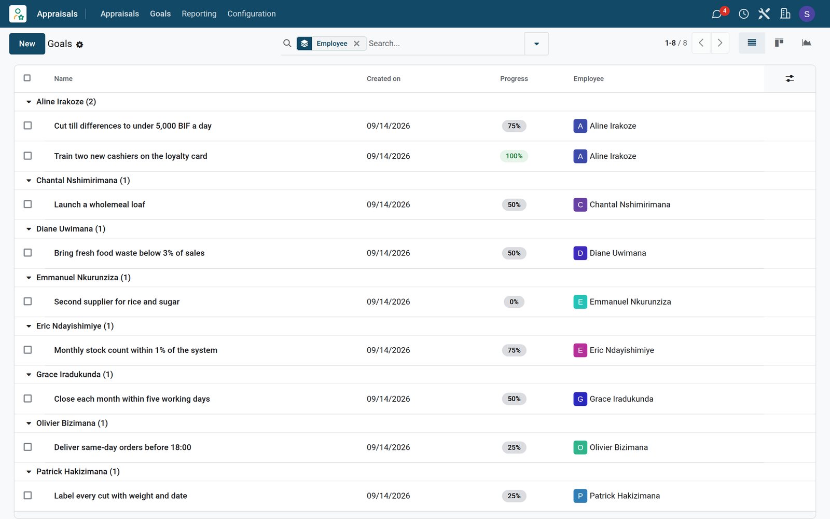
Task: Collapse the Emmanuel Nkurunziza group
Action: click(x=29, y=278)
